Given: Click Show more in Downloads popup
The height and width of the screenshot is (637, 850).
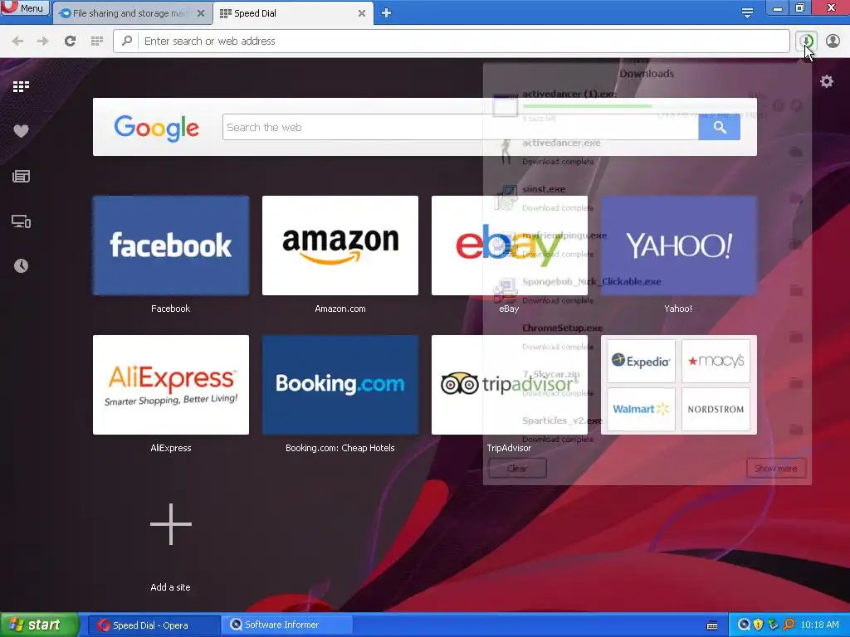Looking at the screenshot, I should click(776, 469).
